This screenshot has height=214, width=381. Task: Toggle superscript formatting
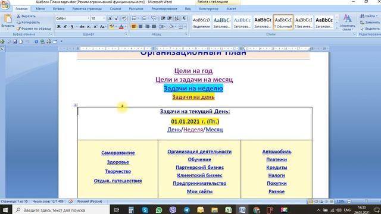pyautogui.click(x=95, y=26)
